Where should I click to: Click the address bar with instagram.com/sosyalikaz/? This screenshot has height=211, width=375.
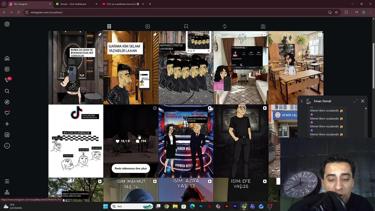[176, 12]
